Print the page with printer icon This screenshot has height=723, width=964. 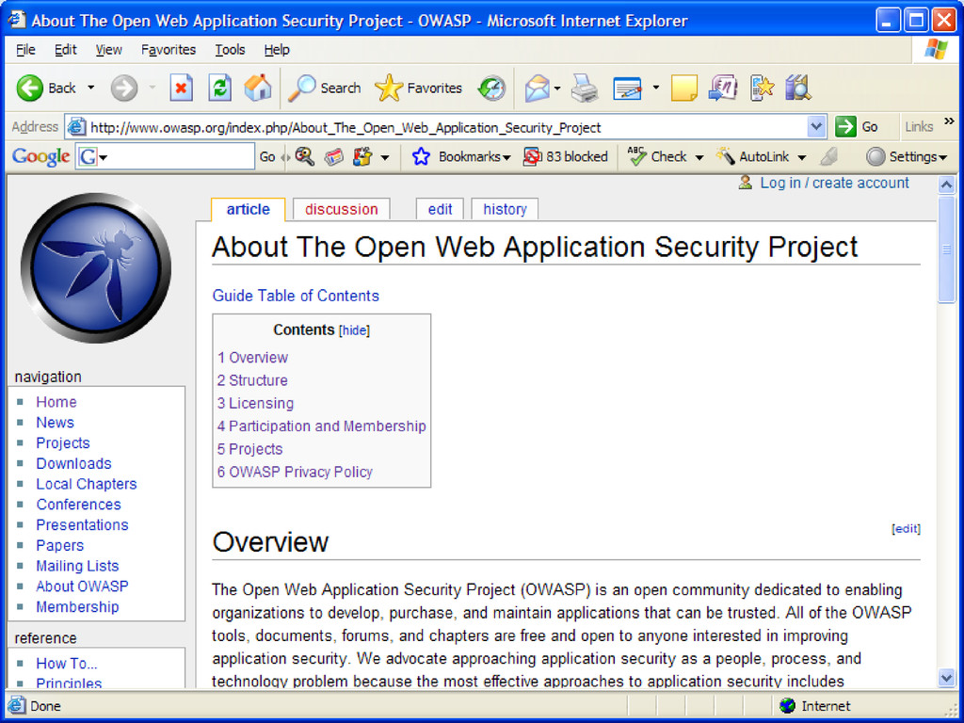[584, 88]
